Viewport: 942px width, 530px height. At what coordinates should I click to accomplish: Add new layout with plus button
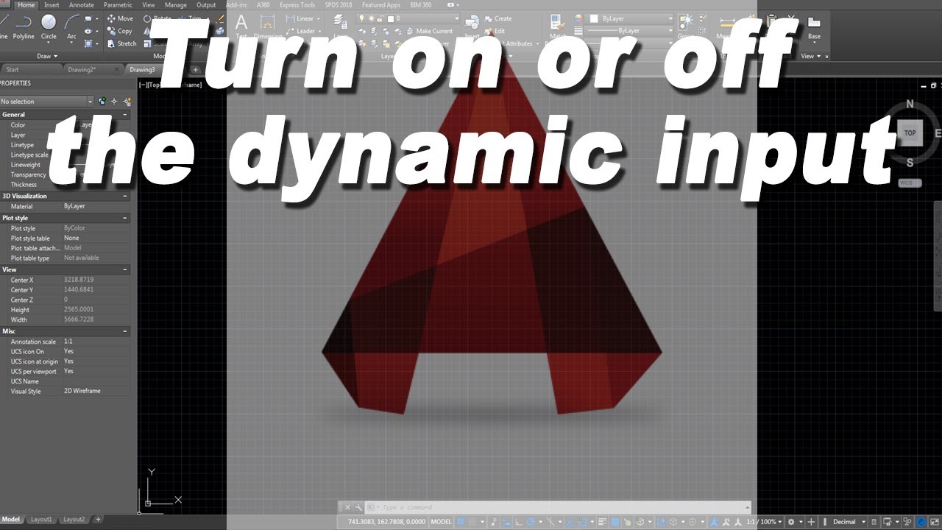tap(98, 519)
